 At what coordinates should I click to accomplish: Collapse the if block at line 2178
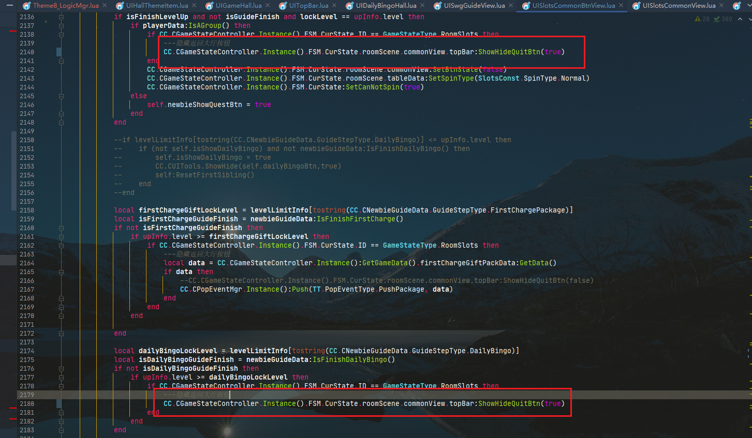[x=61, y=386]
